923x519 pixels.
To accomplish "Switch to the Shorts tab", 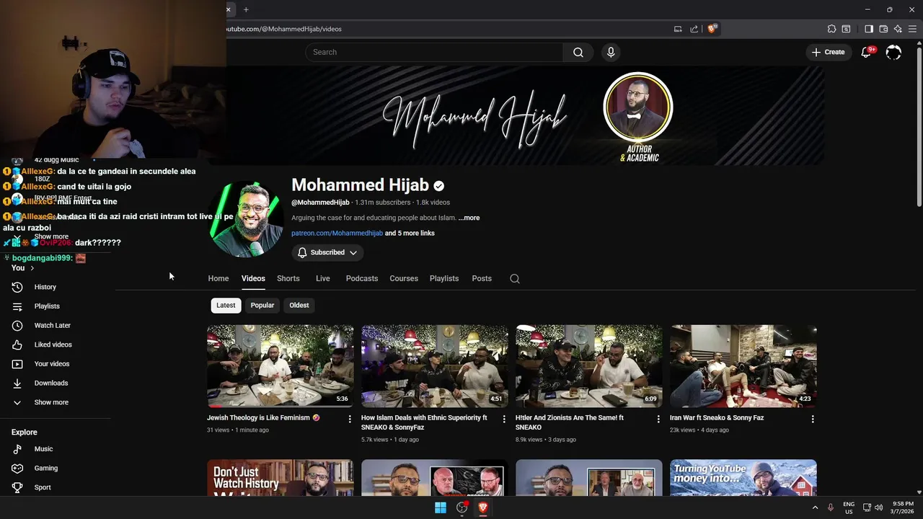I will tap(288, 278).
